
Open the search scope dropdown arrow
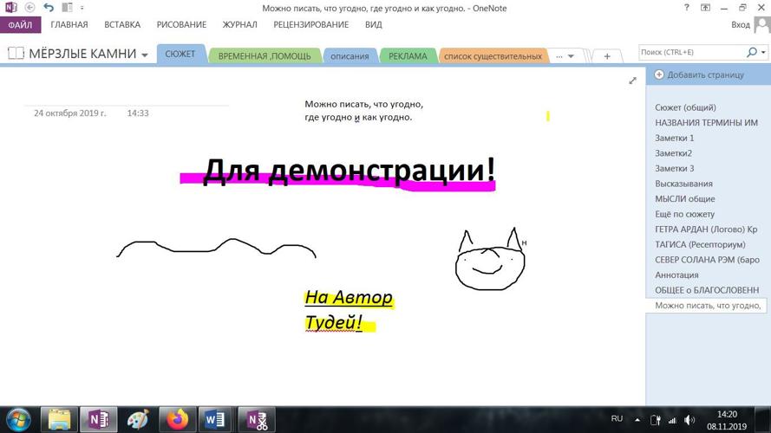764,53
